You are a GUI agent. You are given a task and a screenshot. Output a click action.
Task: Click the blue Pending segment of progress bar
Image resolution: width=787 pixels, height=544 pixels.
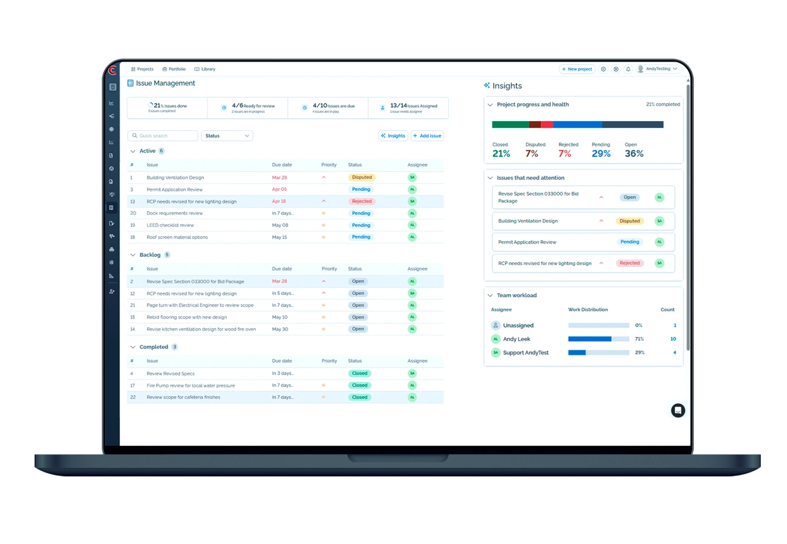pos(577,125)
